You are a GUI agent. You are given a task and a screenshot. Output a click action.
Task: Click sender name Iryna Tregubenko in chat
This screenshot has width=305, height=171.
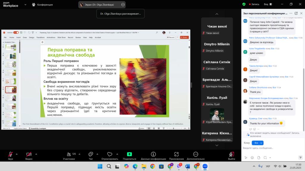[257, 48]
